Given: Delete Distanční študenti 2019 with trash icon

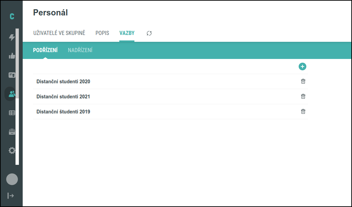Looking at the screenshot, I should coord(303,111).
